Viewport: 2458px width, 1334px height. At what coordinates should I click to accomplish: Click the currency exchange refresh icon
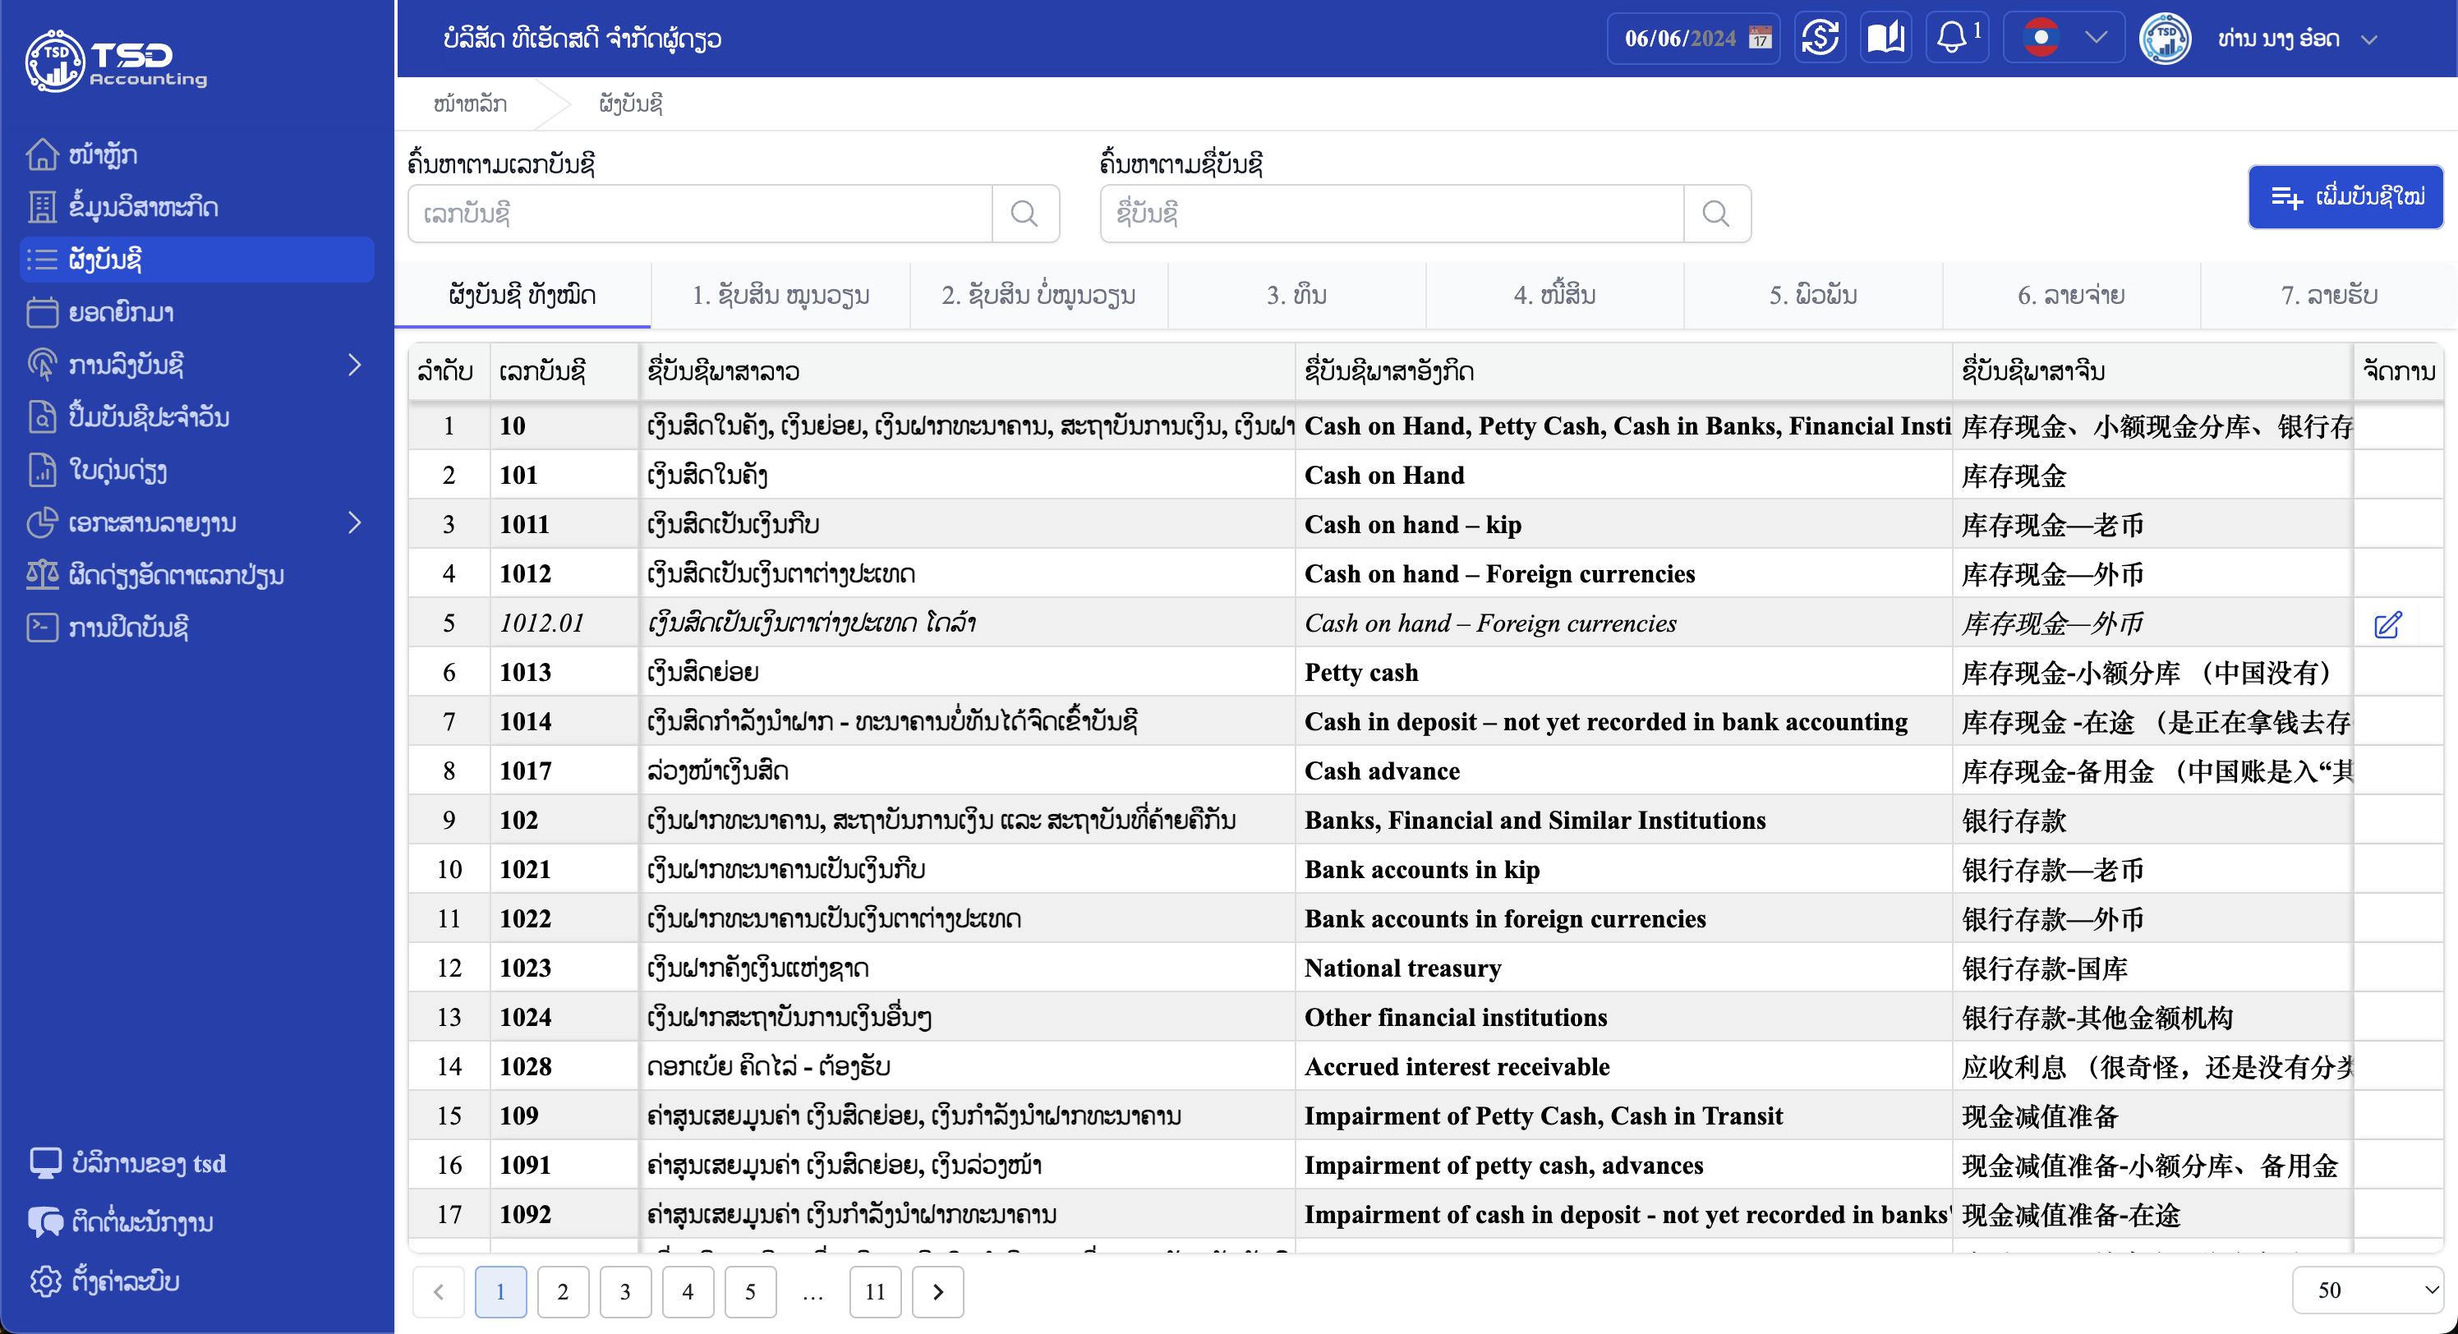1820,38
